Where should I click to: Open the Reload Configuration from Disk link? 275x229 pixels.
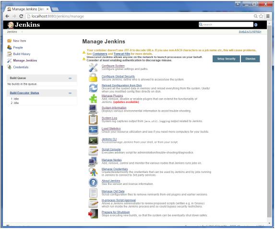point(122,85)
